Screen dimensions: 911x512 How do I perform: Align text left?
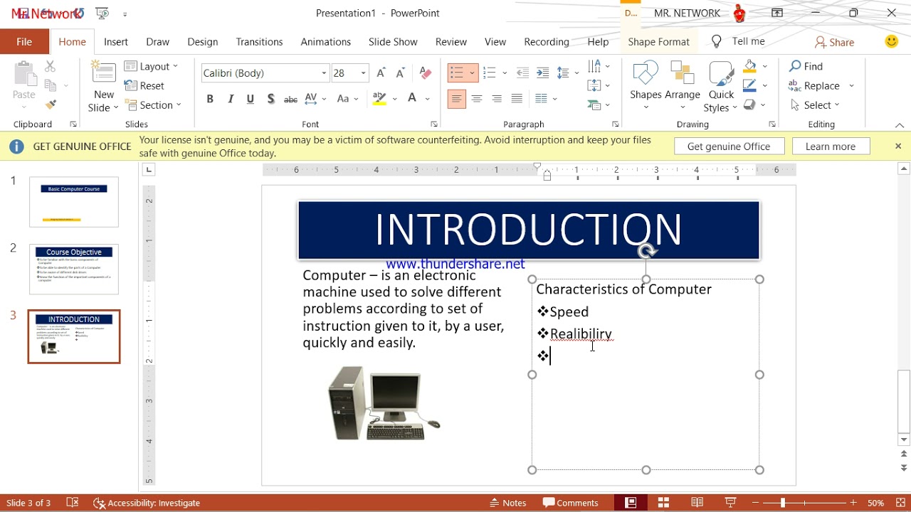point(457,99)
